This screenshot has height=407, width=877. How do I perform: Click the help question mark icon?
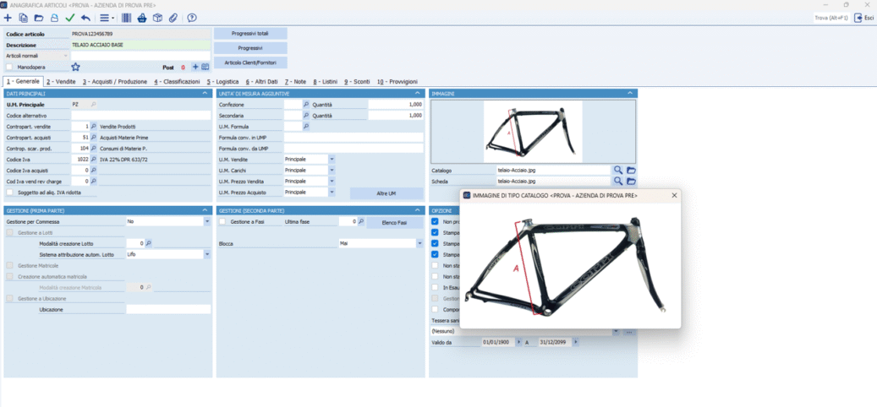[x=192, y=18]
